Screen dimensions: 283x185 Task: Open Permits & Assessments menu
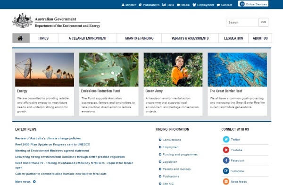point(190,38)
